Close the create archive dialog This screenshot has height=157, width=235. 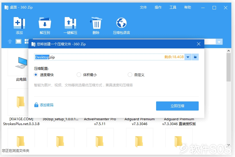(x=199, y=44)
